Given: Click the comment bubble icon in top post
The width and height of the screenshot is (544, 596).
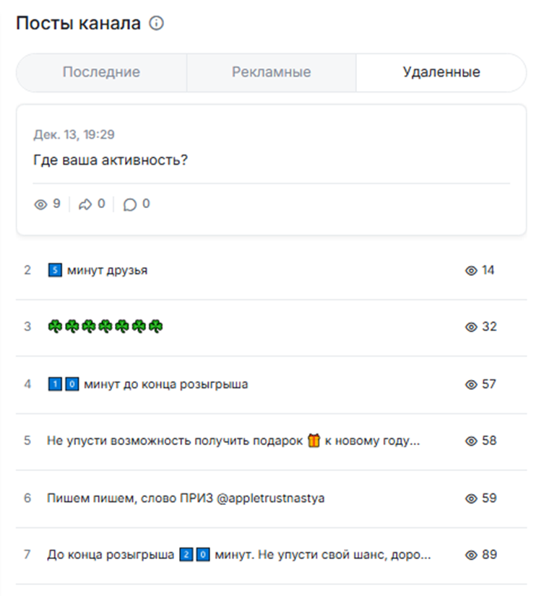Looking at the screenshot, I should pos(130,204).
